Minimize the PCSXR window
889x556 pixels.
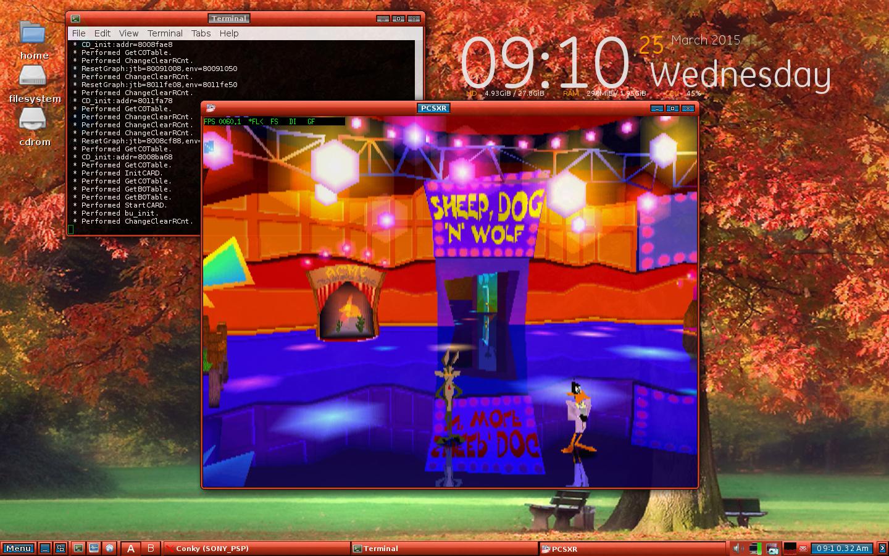tap(657, 108)
